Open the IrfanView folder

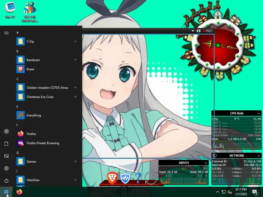tap(47, 180)
